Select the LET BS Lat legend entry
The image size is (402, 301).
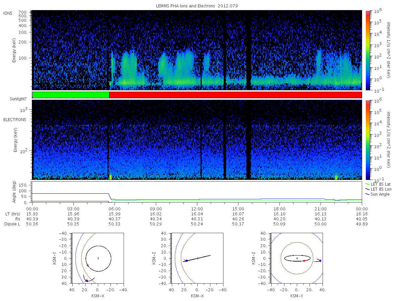click(378, 184)
